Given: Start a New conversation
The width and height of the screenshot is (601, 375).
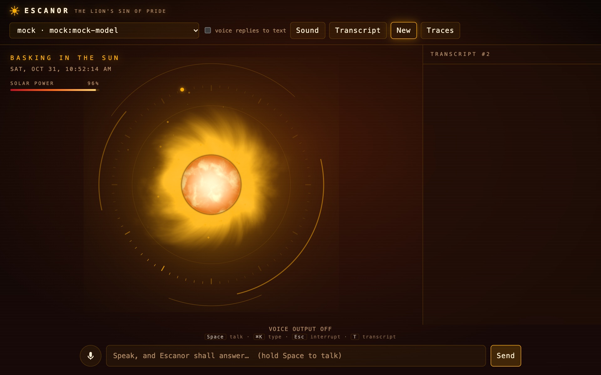Looking at the screenshot, I should point(403,30).
